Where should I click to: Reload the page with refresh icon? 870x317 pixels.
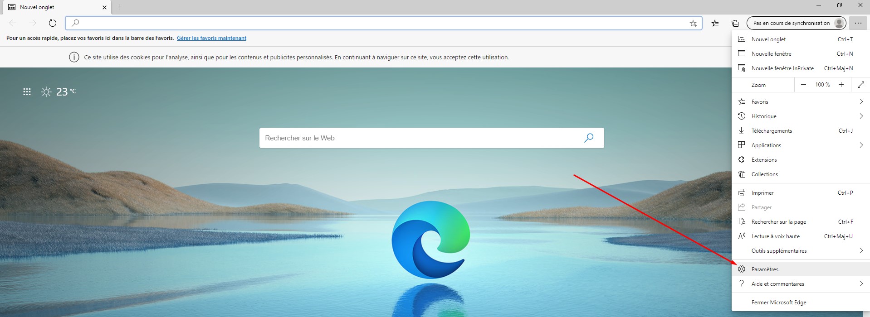pos(52,23)
